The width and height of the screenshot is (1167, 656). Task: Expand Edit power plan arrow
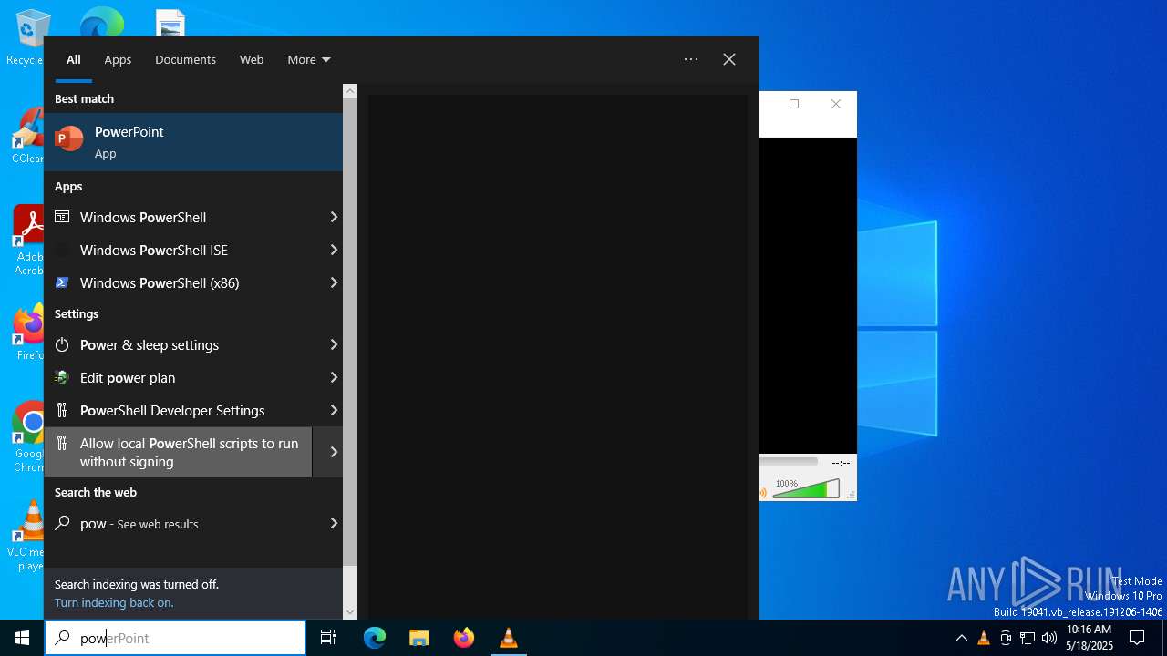click(x=334, y=377)
